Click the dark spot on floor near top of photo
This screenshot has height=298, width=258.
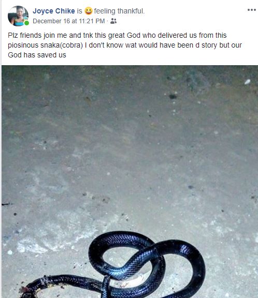[x=173, y=97]
